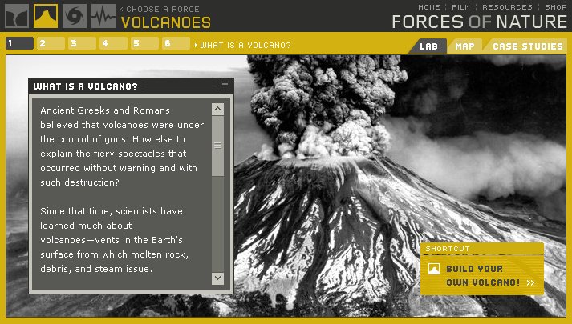Open the Shop link

tap(556, 7)
